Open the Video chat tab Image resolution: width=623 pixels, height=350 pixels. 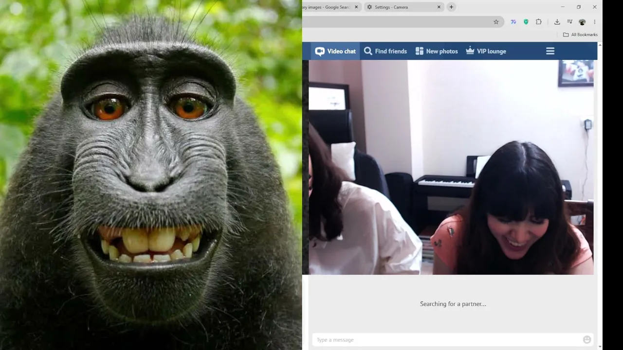click(335, 51)
